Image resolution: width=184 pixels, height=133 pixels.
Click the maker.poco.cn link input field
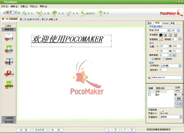coord(167,78)
